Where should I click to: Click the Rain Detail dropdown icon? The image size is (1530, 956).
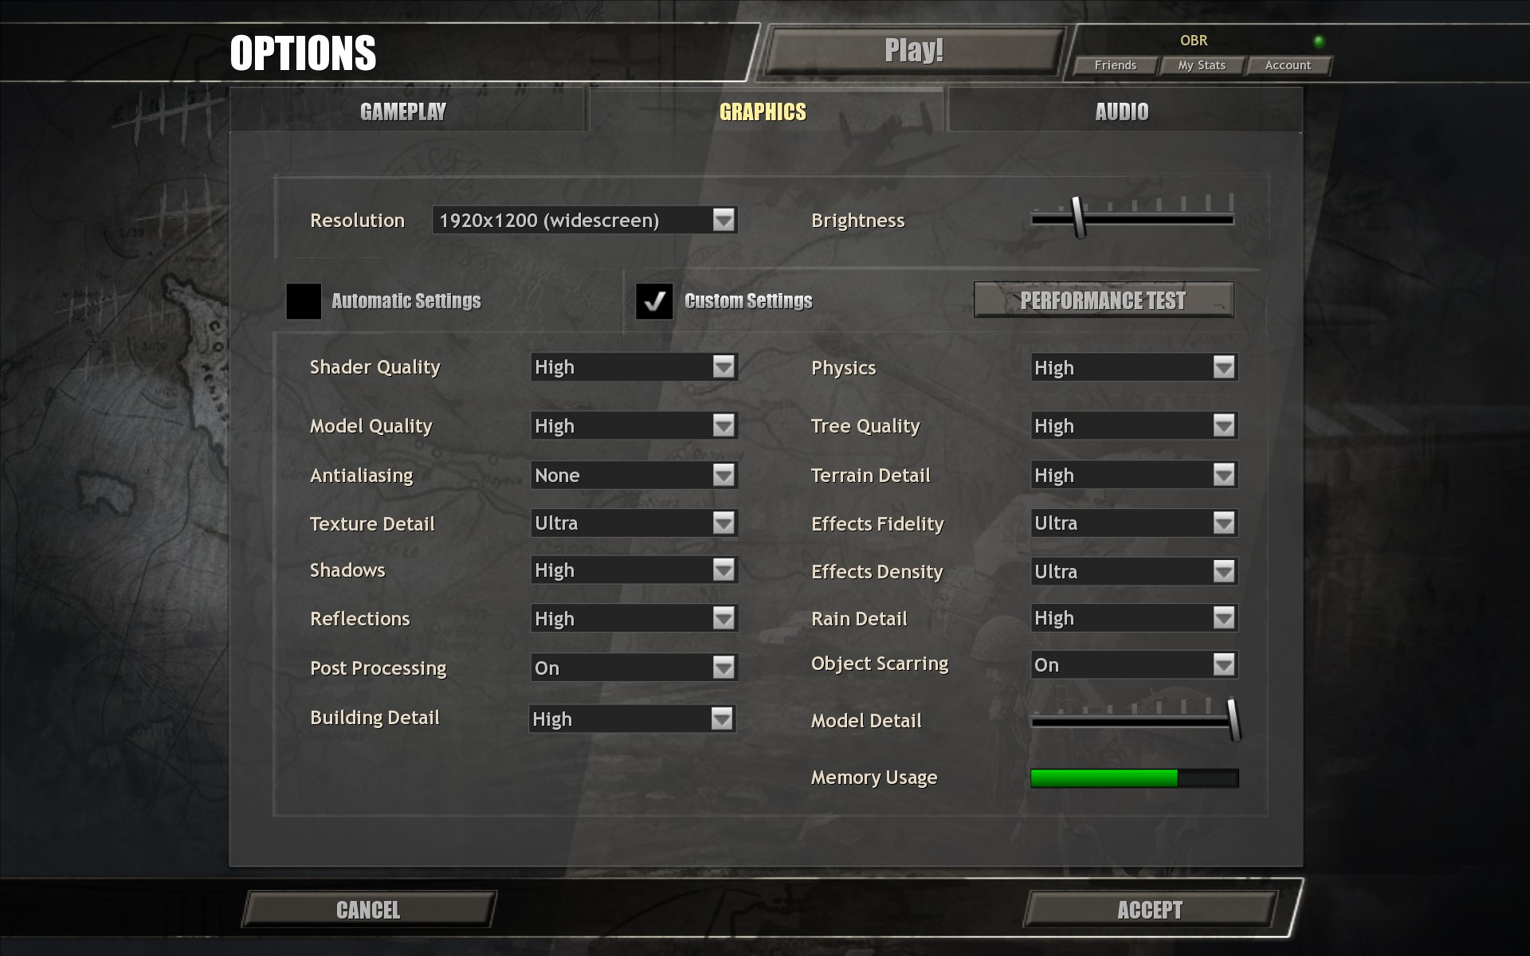pos(1225,618)
